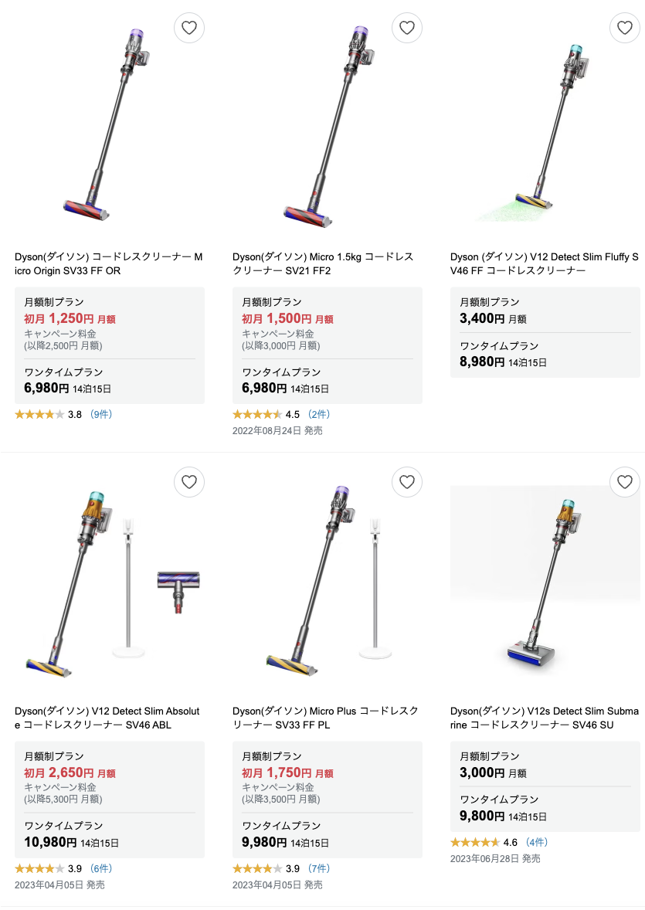Open V12 Detect Slim Absolute SV46 ABL title
This screenshot has width=645, height=910.
click(107, 718)
